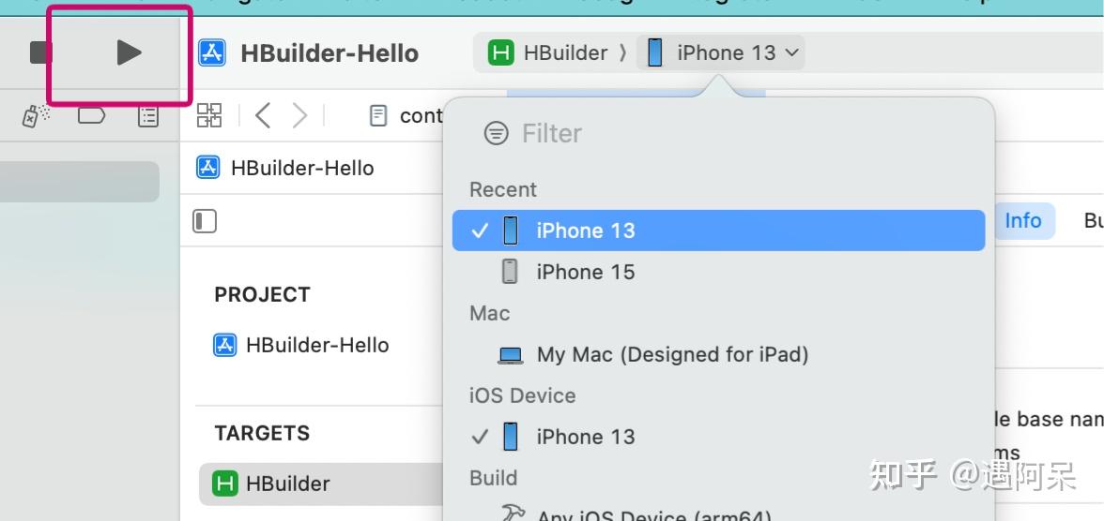Screen dimensions: 1104x521
Task: Select HBuilder under TARGETS
Action: (287, 484)
